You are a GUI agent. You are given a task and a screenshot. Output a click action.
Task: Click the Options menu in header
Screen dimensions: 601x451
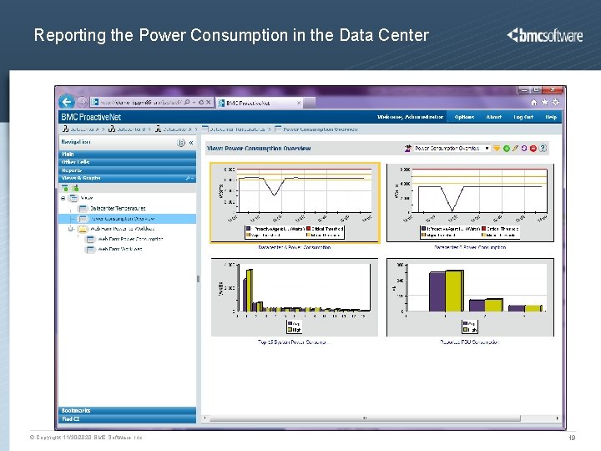click(464, 117)
